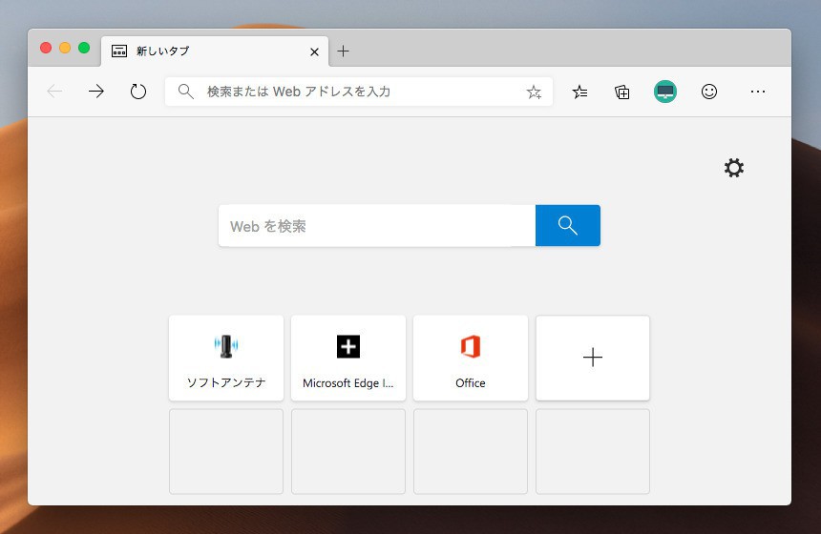Open the Collections icon in toolbar

click(x=622, y=92)
